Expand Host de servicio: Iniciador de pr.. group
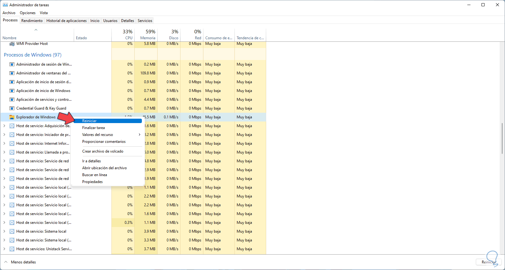Screen dimensions: 505x270 point(4,135)
